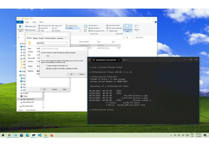Select the Details layout
209x146 pixels.
pos(72,28)
